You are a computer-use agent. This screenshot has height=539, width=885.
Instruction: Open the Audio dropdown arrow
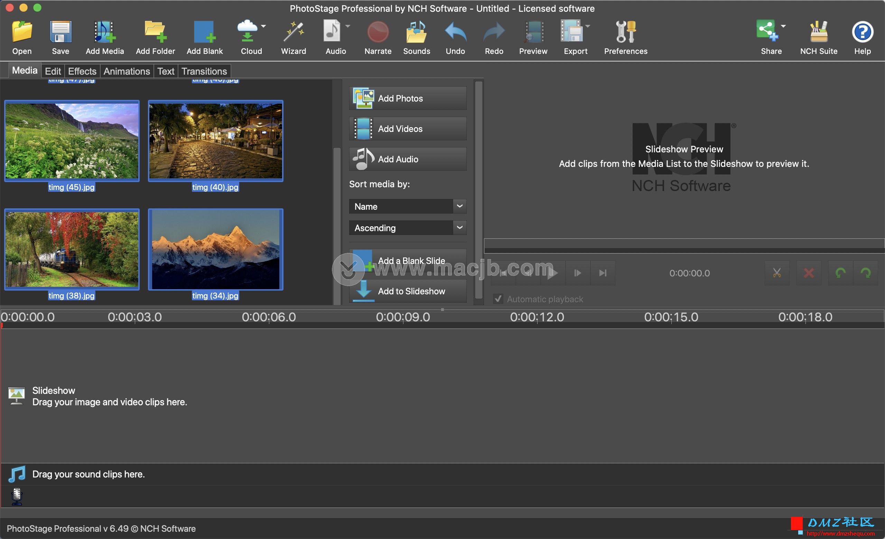(348, 26)
